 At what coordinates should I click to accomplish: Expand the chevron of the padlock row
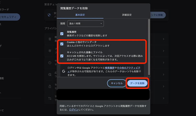[164, 86]
